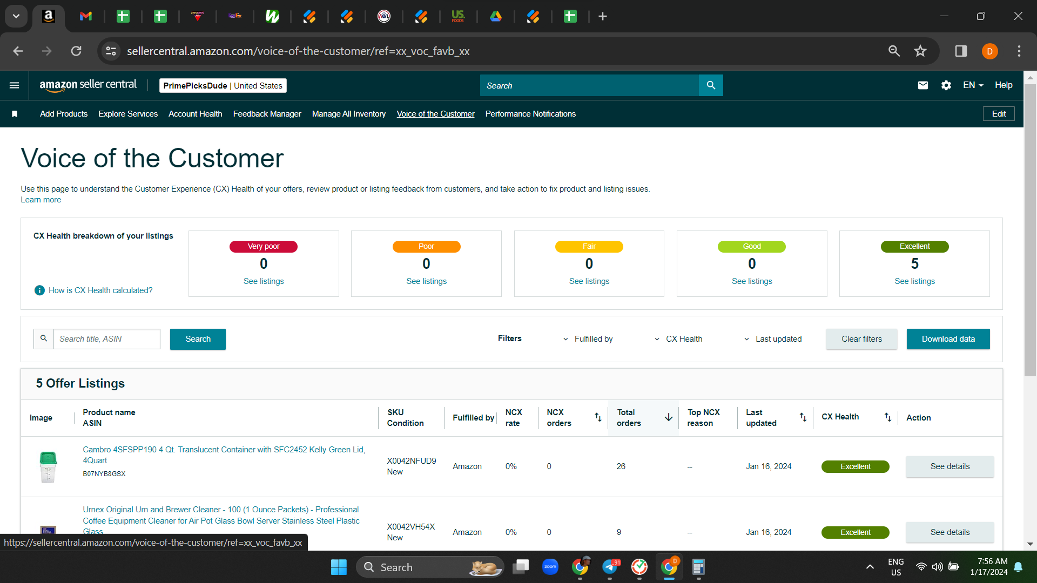This screenshot has height=583, width=1037.
Task: Go to Account Health
Action: [196, 114]
